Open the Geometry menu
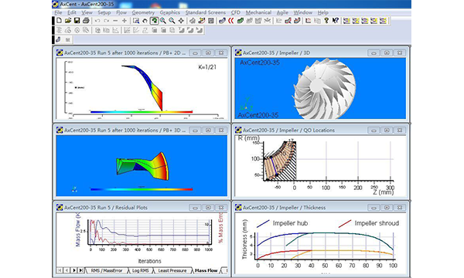Image resolution: width=464 pixels, height=278 pixels. (143, 12)
